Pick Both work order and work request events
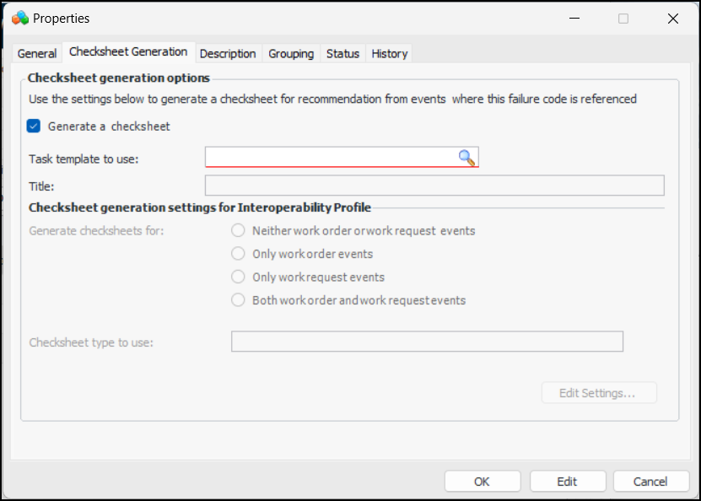Image resolution: width=701 pixels, height=501 pixels. [238, 300]
